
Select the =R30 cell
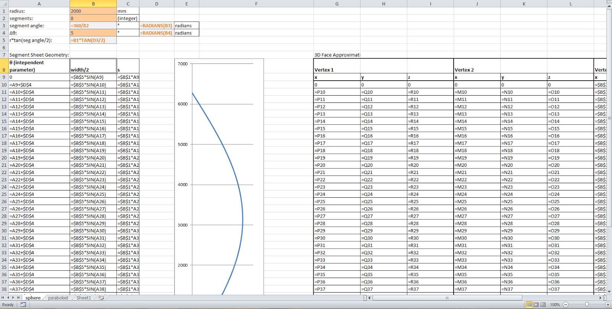[x=430, y=238]
